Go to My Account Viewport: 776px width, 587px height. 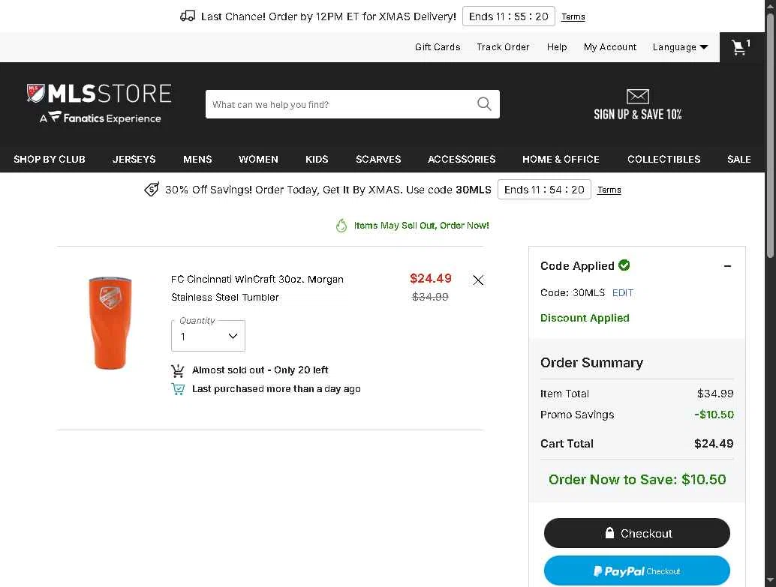point(609,47)
